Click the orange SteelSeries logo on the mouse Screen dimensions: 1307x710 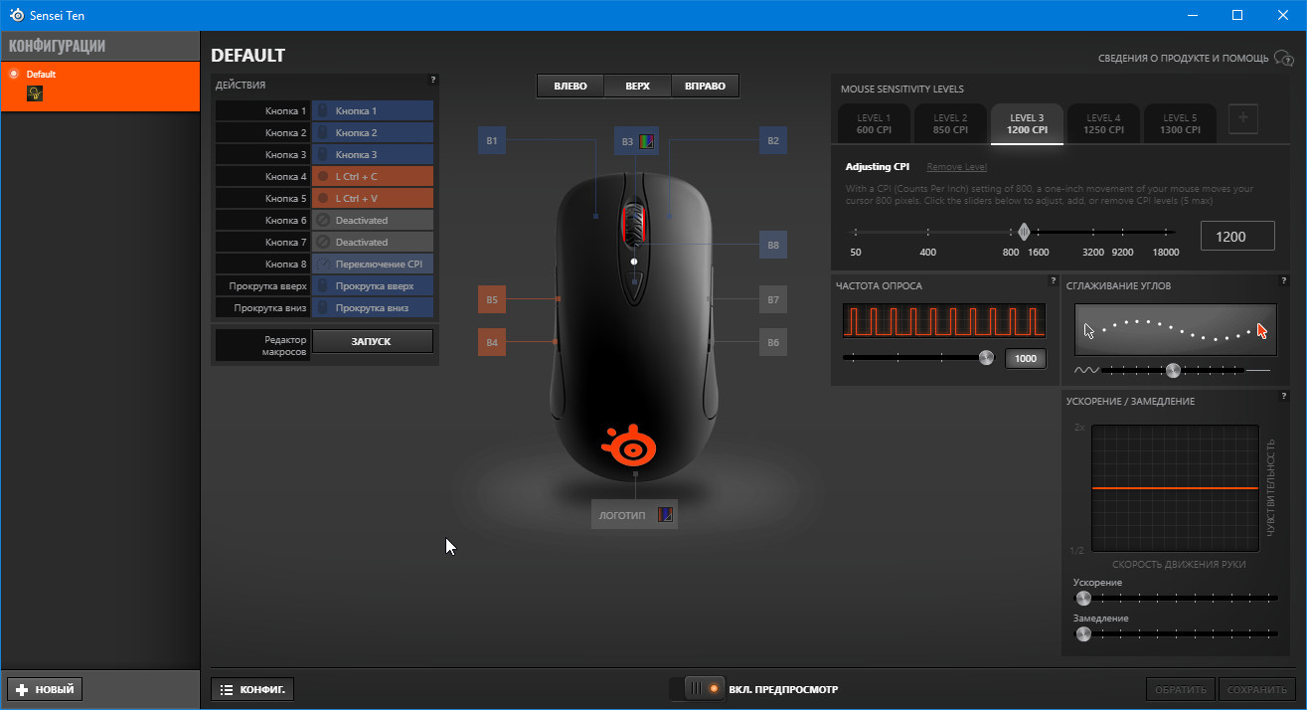(628, 444)
